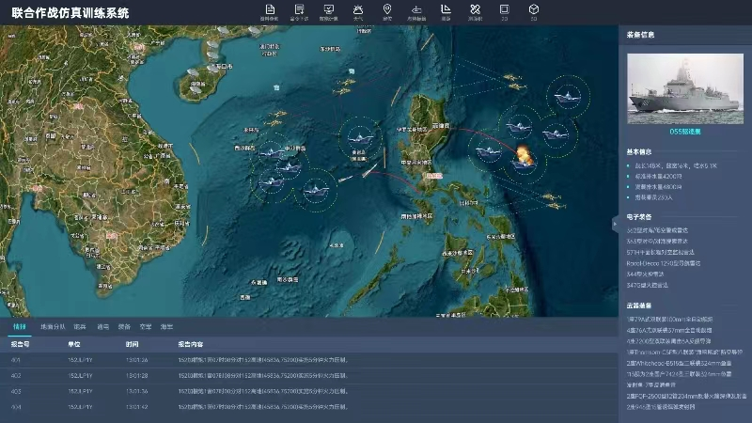Open the 空军 tab

click(x=146, y=326)
